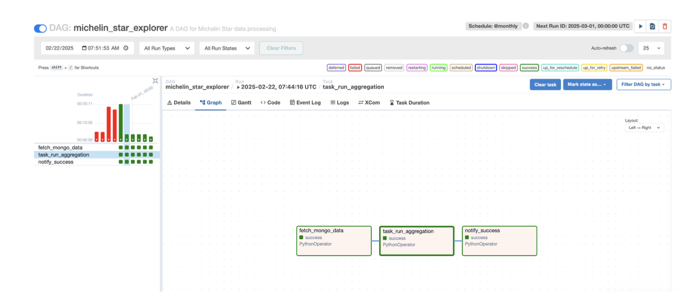
Task: Click the removed status legend badge
Action: point(394,68)
